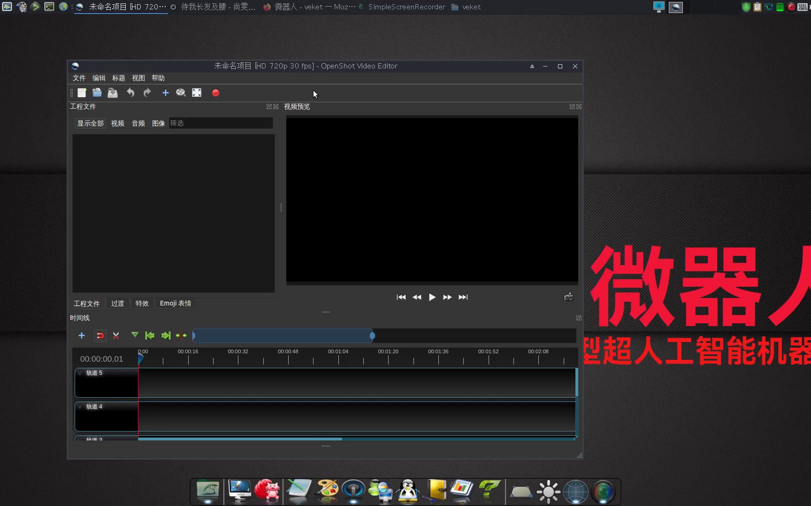Jump to end of the video preview
The width and height of the screenshot is (811, 506).
click(463, 297)
